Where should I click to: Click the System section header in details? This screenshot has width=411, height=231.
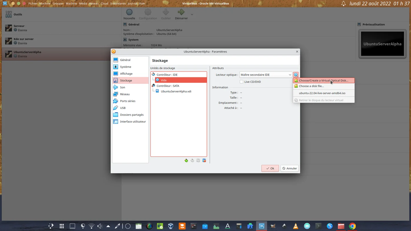pos(133,40)
